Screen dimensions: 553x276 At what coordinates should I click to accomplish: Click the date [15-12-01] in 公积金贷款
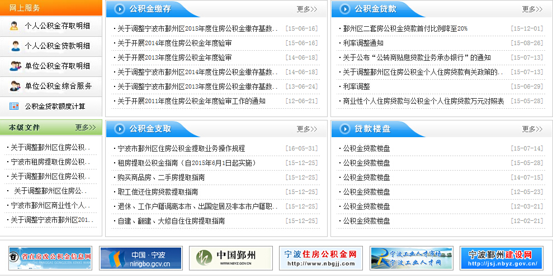(527, 29)
